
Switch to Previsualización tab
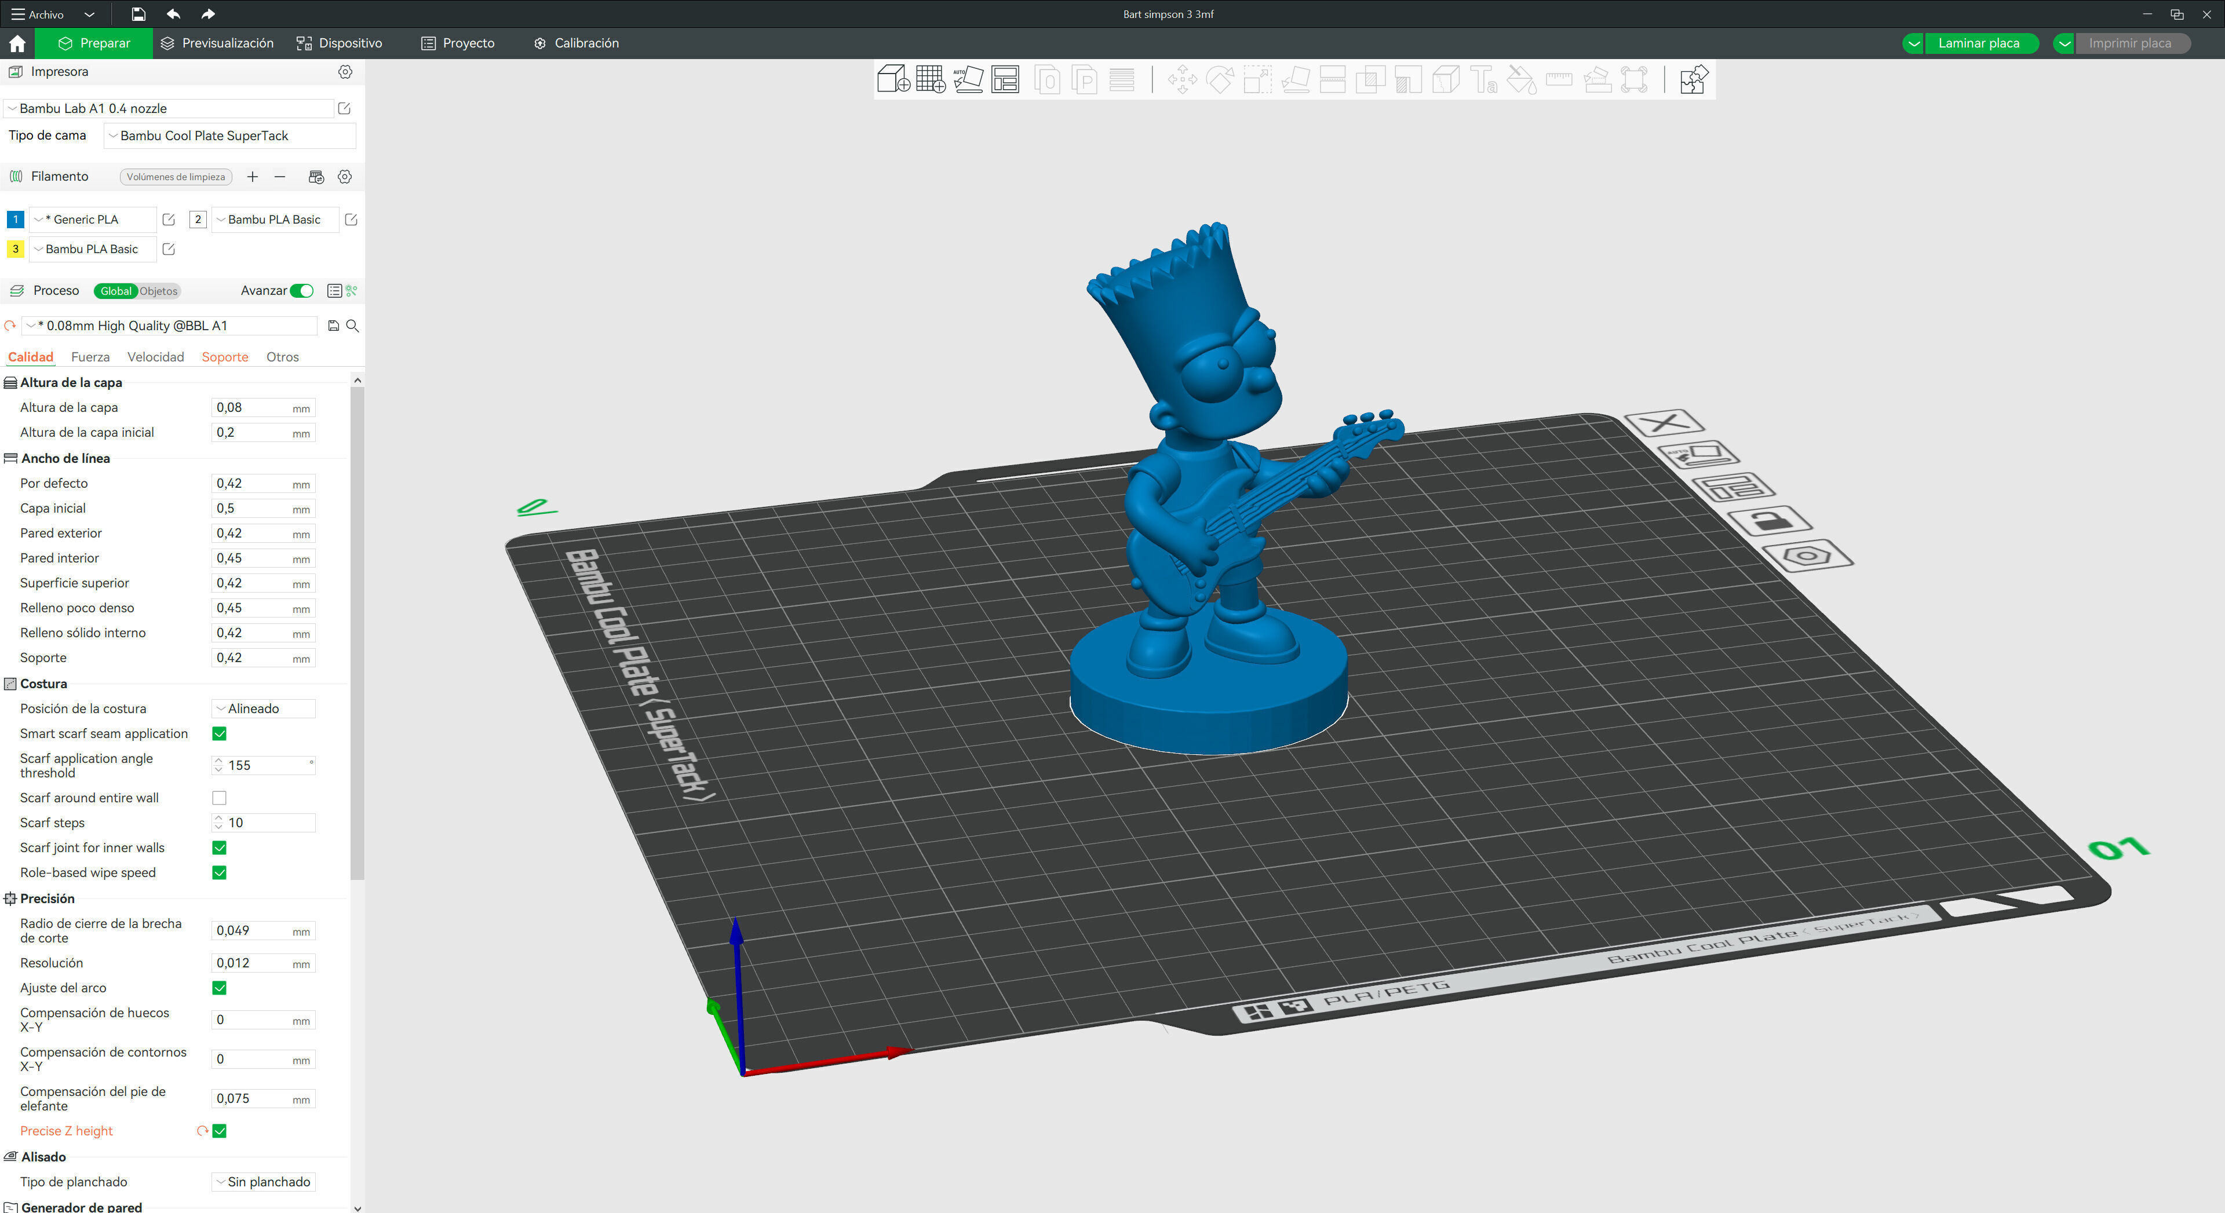pos(217,43)
